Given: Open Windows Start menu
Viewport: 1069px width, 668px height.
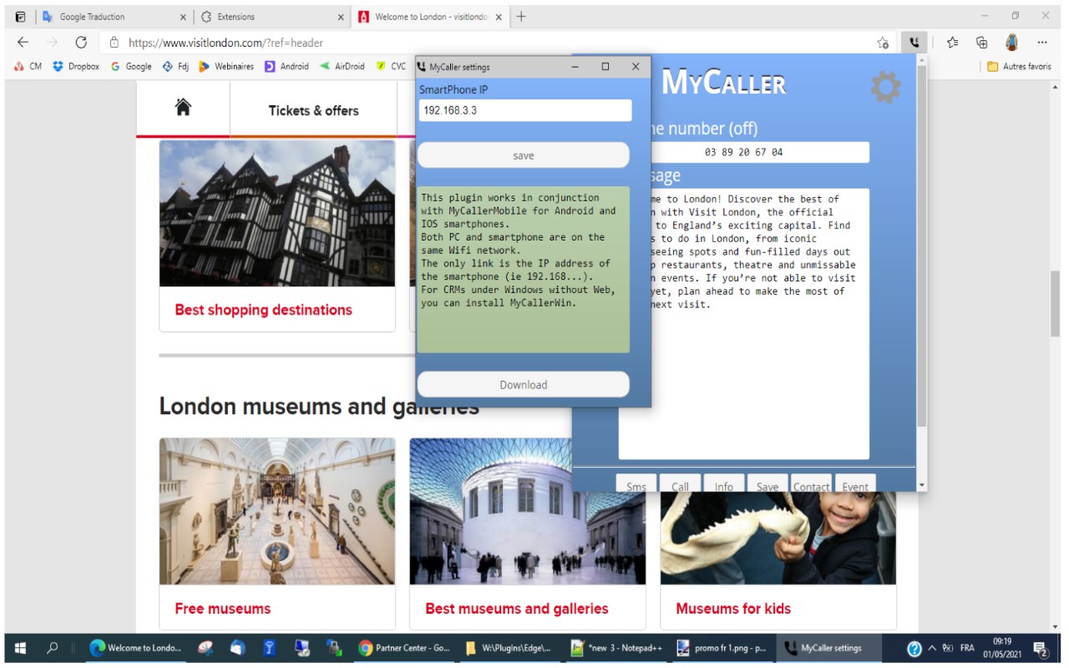Looking at the screenshot, I should pos(20,648).
